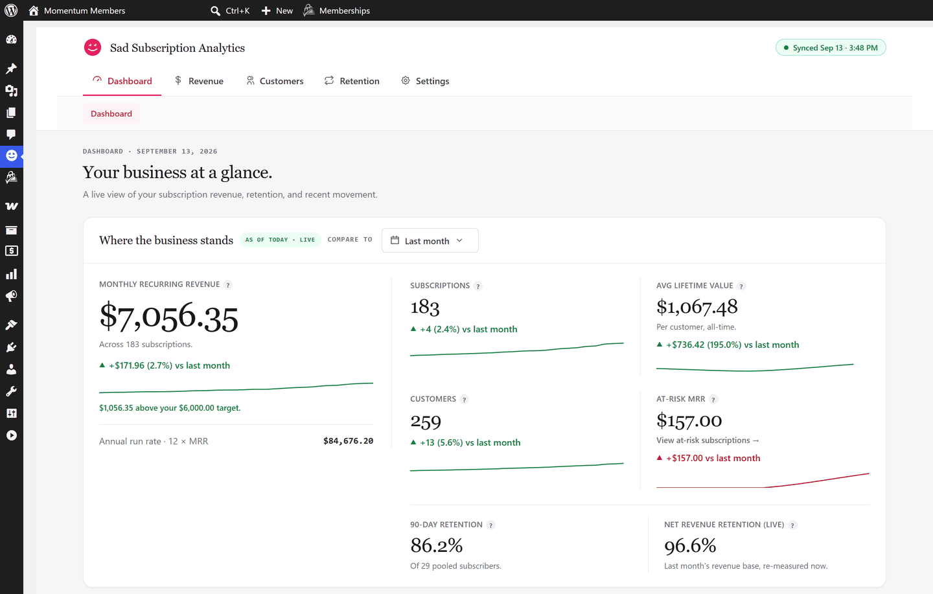Click the $84,676.20 annual run rate
The width and height of the screenshot is (933, 594).
coord(349,441)
